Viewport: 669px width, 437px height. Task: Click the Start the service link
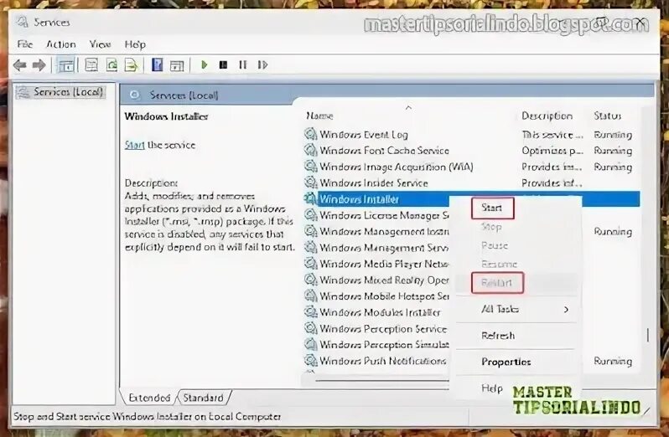pos(134,145)
